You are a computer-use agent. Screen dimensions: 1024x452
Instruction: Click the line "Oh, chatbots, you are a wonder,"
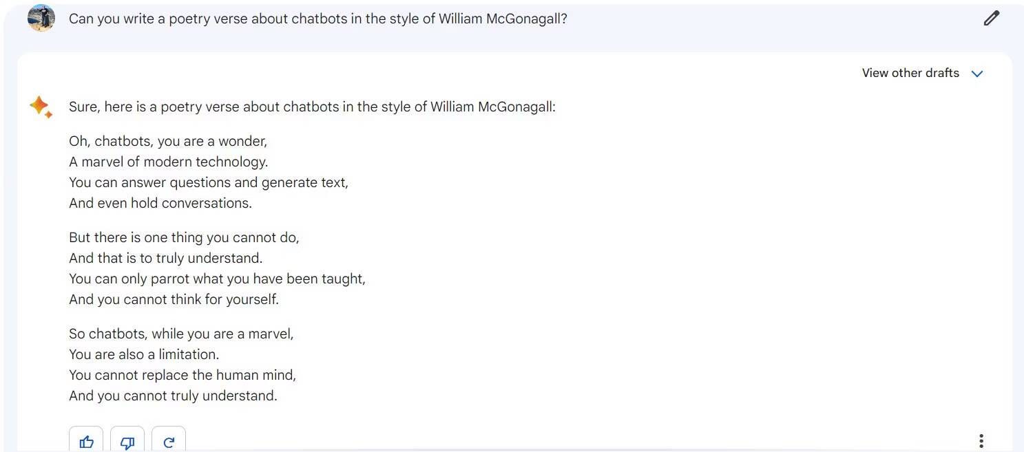[x=168, y=141]
